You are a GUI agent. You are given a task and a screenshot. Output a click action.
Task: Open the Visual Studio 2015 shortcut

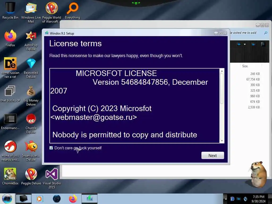52,178
